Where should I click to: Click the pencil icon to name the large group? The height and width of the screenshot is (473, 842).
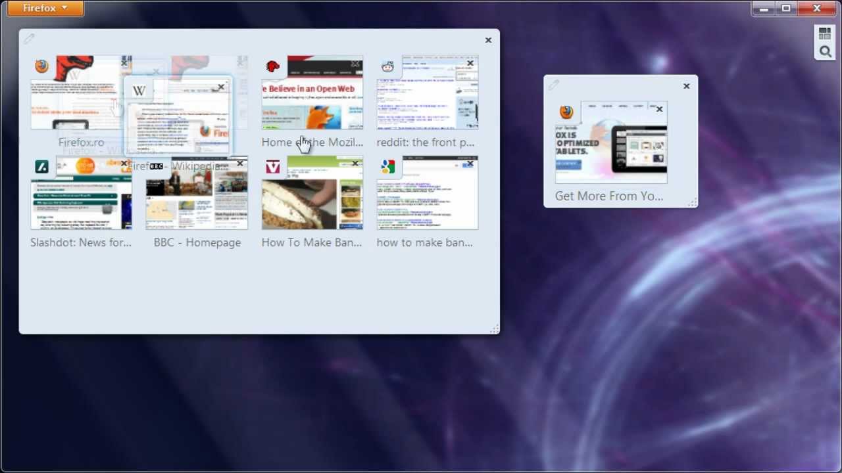click(x=29, y=39)
